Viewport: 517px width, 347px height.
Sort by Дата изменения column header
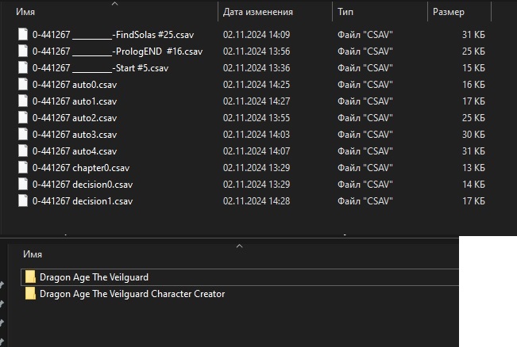258,12
